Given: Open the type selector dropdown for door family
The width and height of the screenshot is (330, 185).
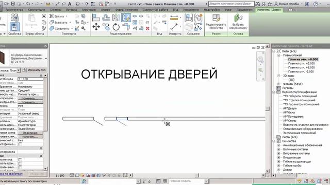Looking at the screenshot, I should click(x=46, y=58).
